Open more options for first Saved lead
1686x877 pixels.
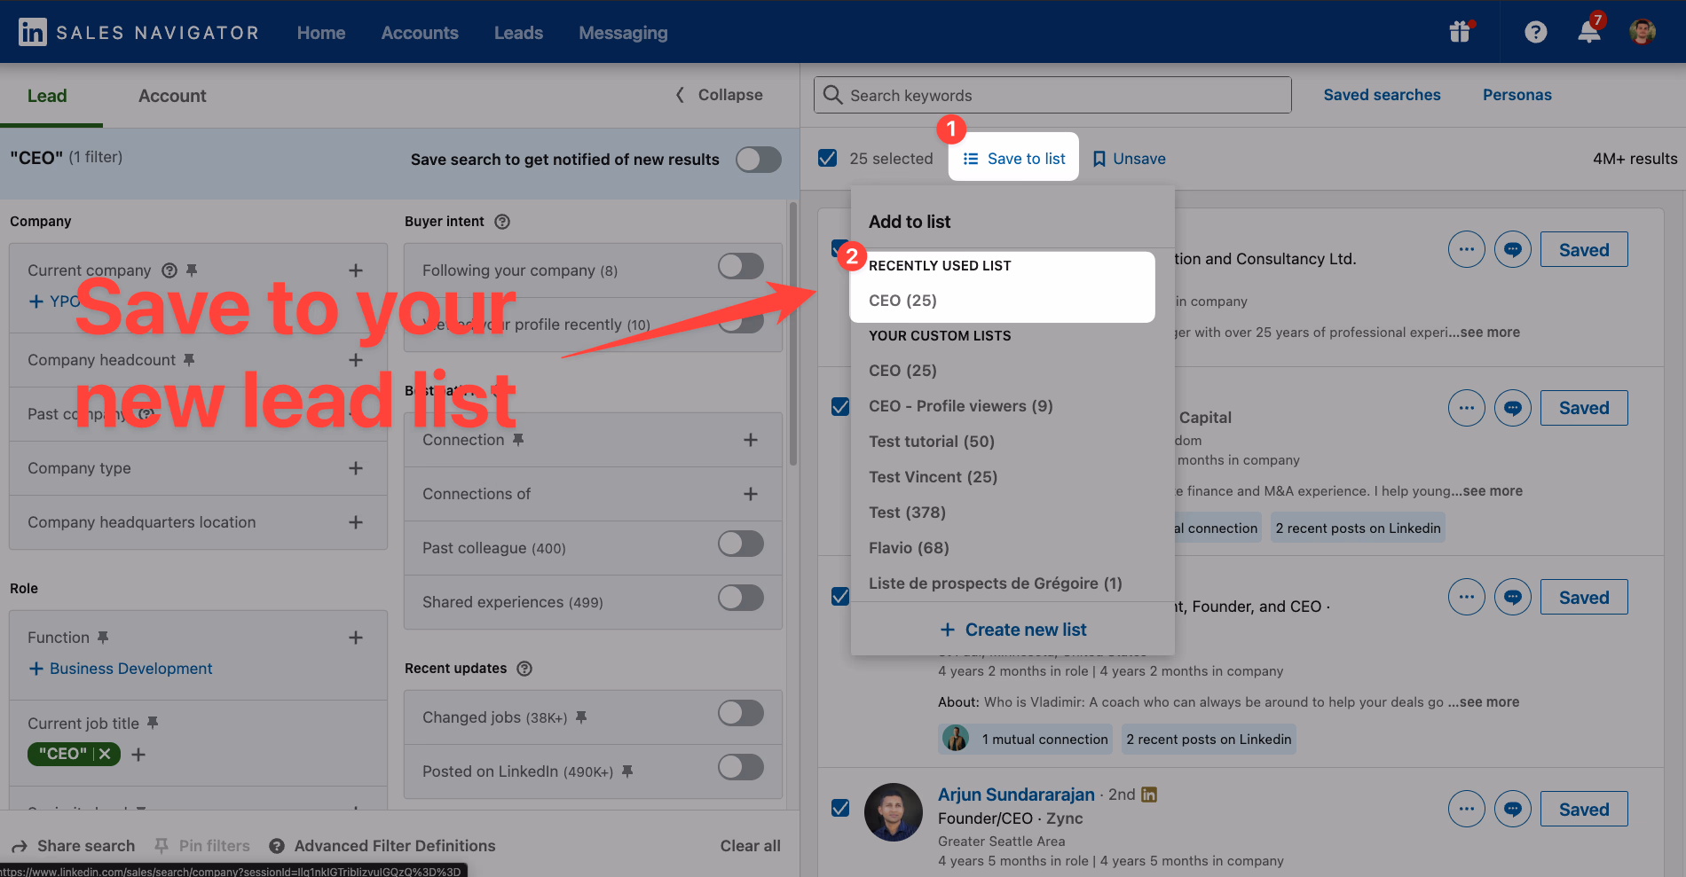[1467, 249]
